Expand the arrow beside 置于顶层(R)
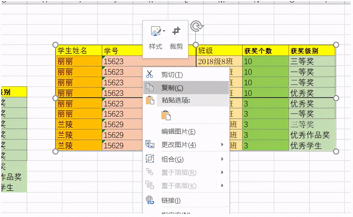353x217 pixels. click(222, 172)
